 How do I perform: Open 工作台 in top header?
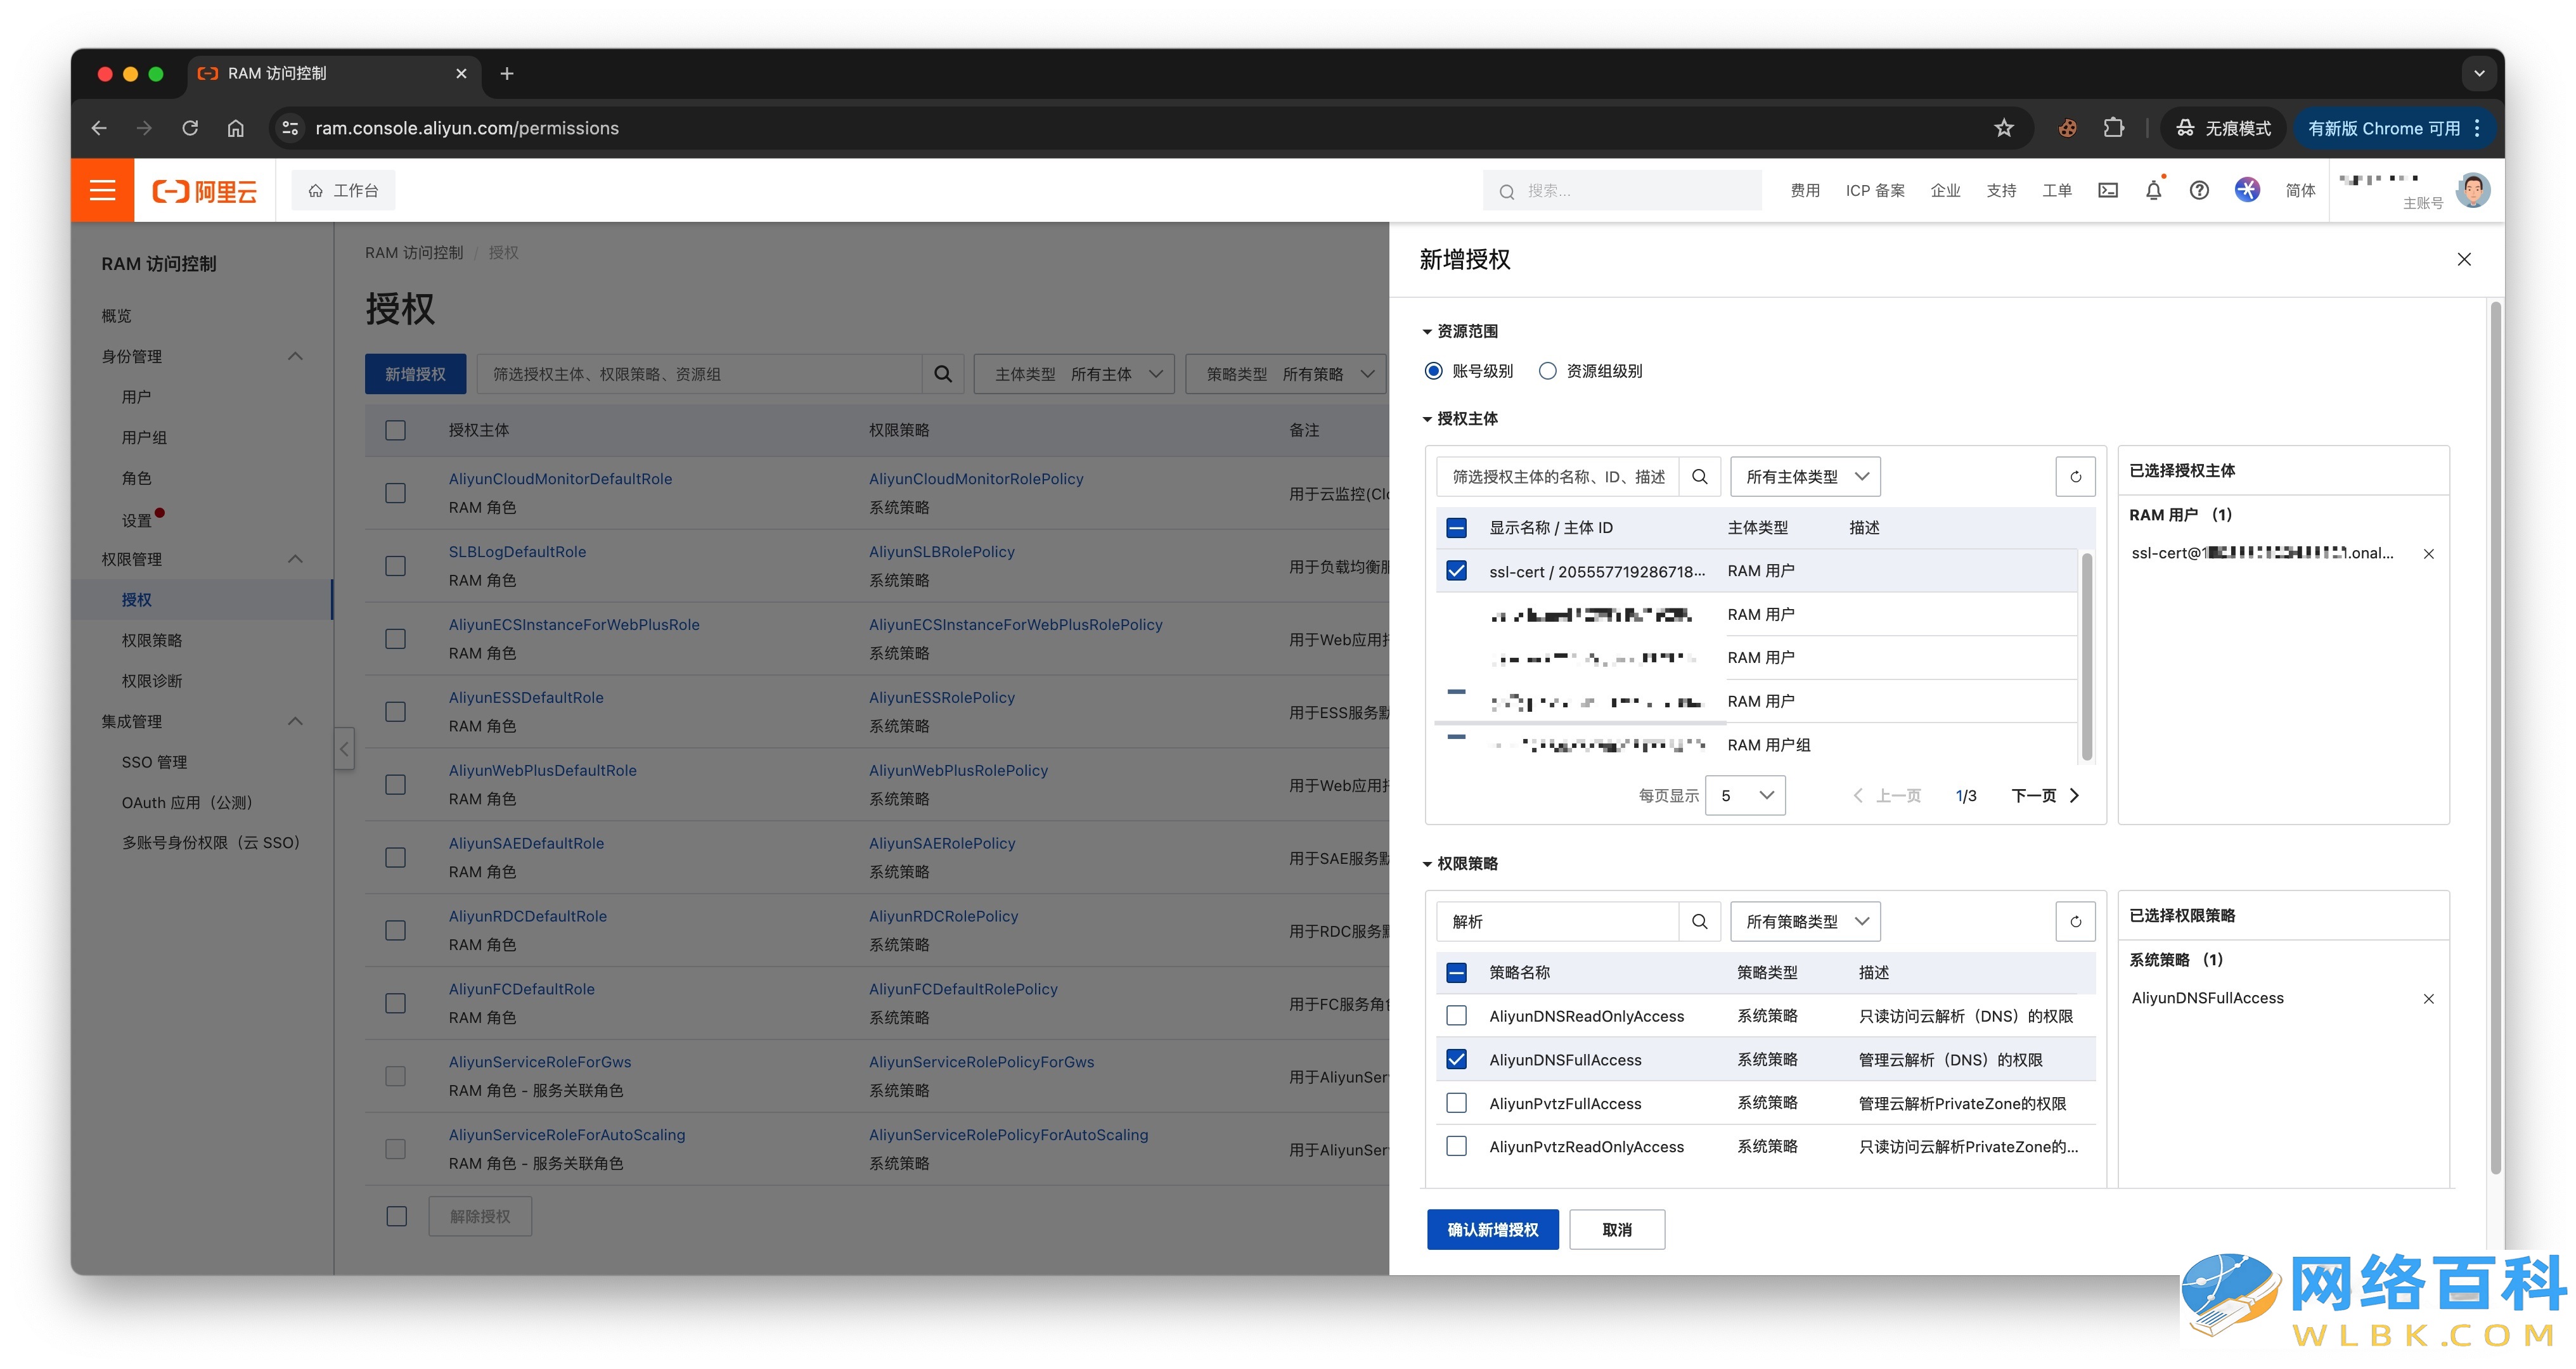(x=343, y=190)
